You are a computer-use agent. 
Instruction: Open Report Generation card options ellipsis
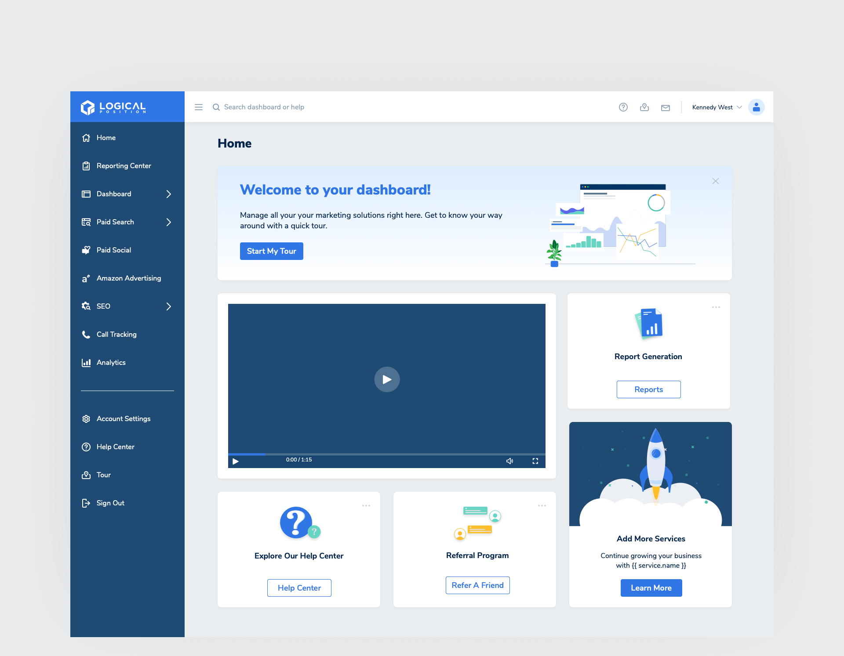(x=716, y=307)
